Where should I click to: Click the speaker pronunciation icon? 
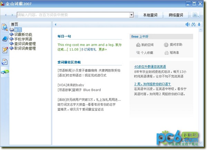187,24
